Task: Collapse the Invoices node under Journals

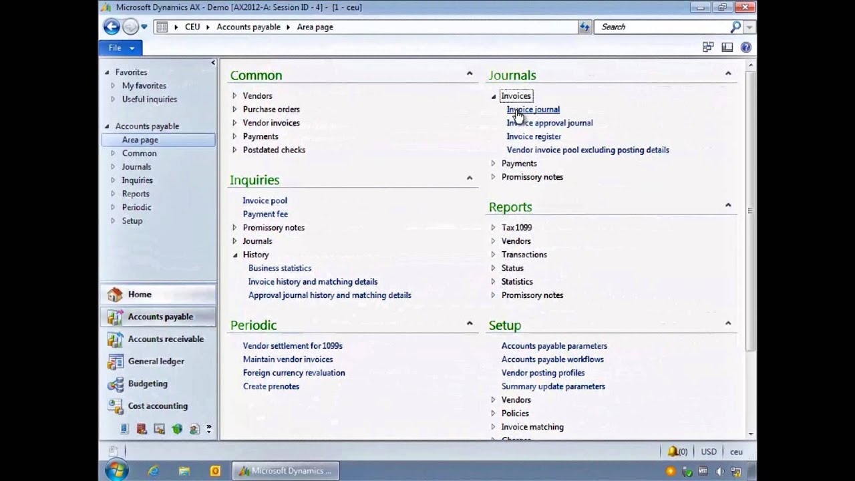Action: point(494,96)
